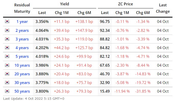Image resolution: width=175 pixels, height=101 pixels.
Task: Click the Last Change column header
Action: pos(163,8)
